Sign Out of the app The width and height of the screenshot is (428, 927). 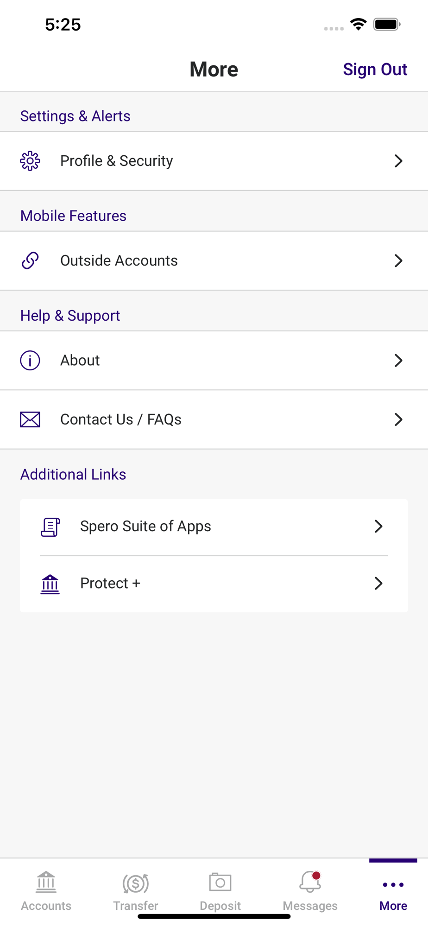[x=375, y=70]
